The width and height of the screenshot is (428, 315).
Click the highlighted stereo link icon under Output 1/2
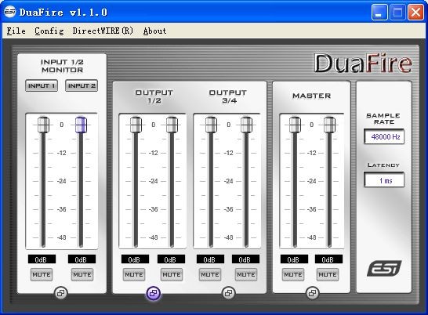tap(154, 293)
